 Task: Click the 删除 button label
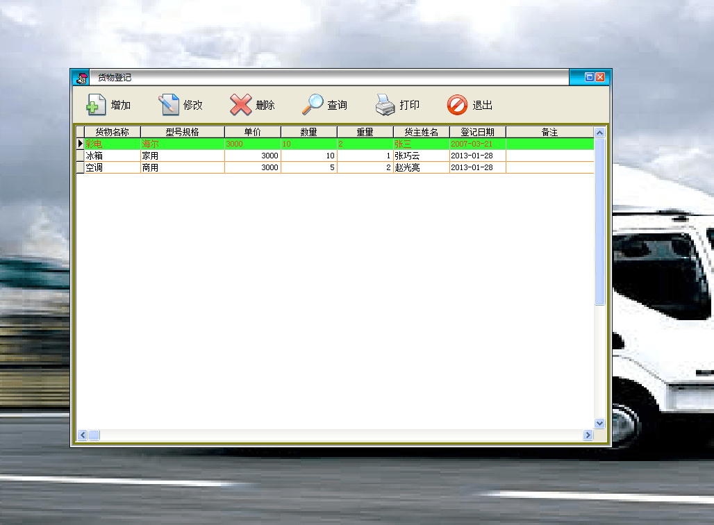coord(265,105)
